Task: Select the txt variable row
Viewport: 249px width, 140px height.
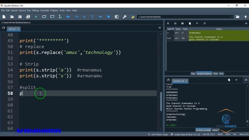Action: pos(207,38)
